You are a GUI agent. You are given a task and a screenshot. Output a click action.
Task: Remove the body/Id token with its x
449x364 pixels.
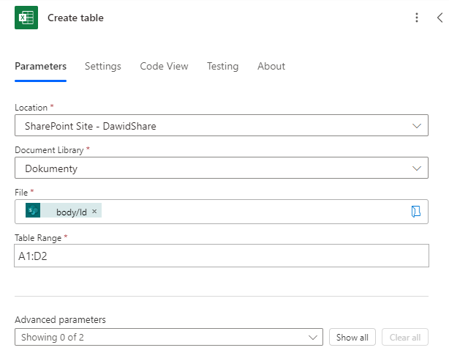[x=94, y=211]
